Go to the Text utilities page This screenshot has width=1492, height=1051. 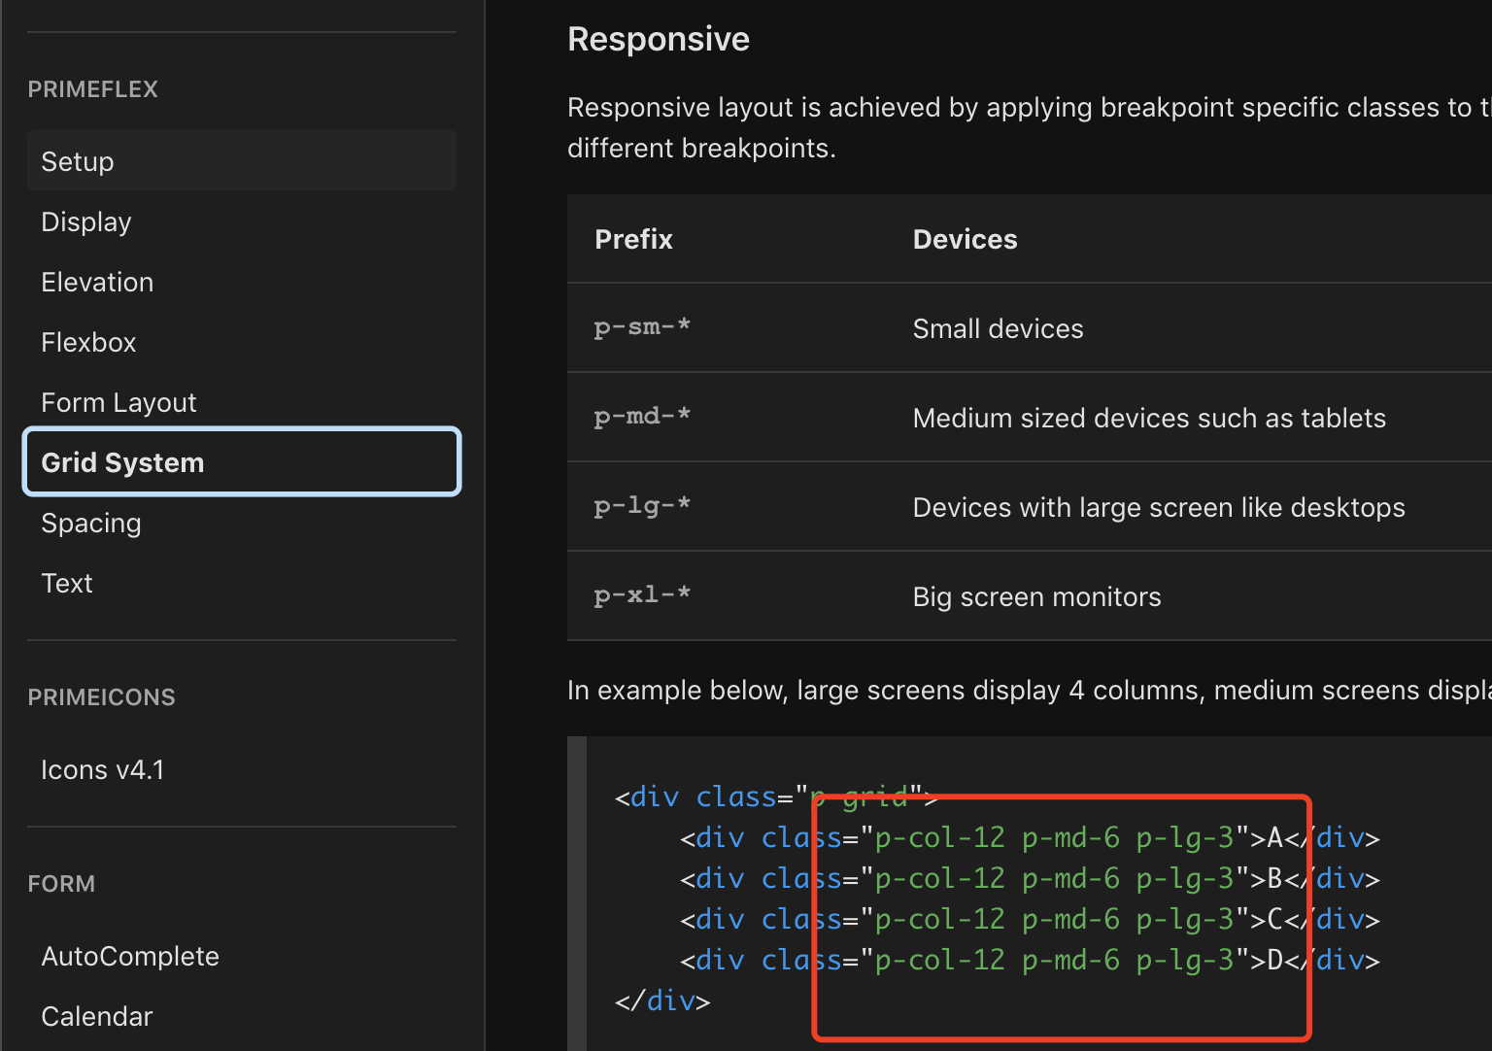click(67, 584)
